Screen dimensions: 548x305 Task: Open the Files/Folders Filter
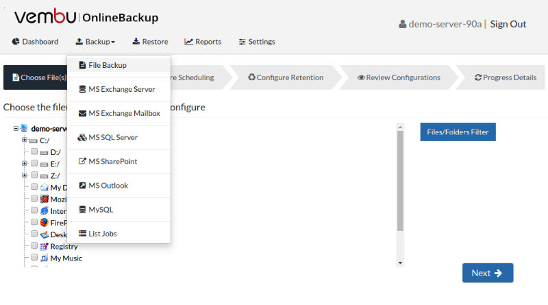point(458,132)
